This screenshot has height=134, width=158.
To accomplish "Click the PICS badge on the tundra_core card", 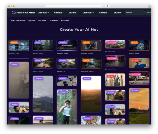I will point(14,43).
